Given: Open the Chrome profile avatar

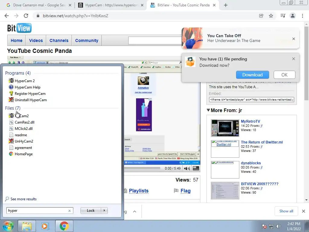Looking at the screenshot, I should pos(293,16).
